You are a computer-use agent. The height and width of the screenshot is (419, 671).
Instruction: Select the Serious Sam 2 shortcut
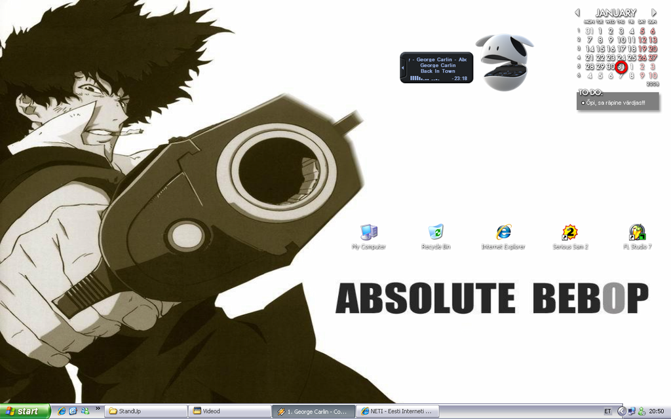[570, 237]
